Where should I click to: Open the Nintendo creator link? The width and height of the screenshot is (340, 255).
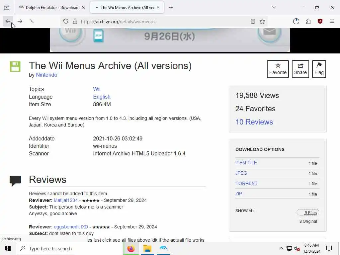tap(46, 75)
